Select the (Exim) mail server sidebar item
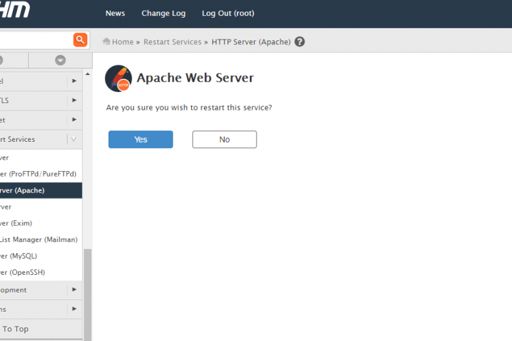512x341 pixels. point(41,223)
